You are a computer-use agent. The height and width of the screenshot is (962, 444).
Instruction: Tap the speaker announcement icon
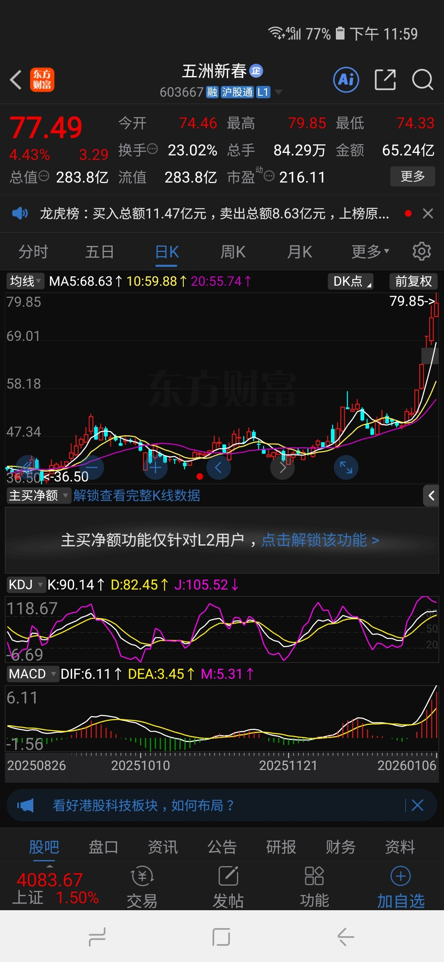click(20, 213)
